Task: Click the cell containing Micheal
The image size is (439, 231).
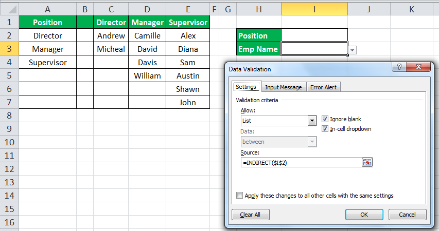Action: pyautogui.click(x=111, y=49)
